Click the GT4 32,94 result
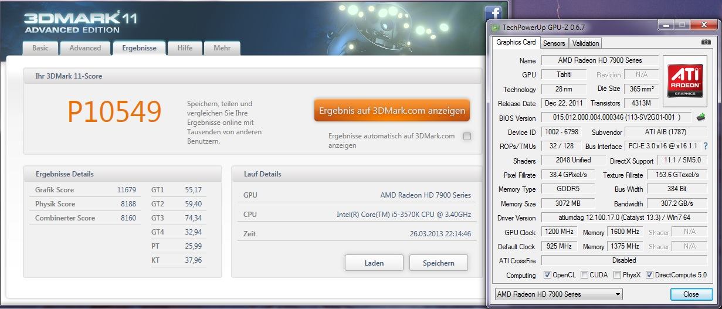Screen dimensions: 722x309 point(178,232)
